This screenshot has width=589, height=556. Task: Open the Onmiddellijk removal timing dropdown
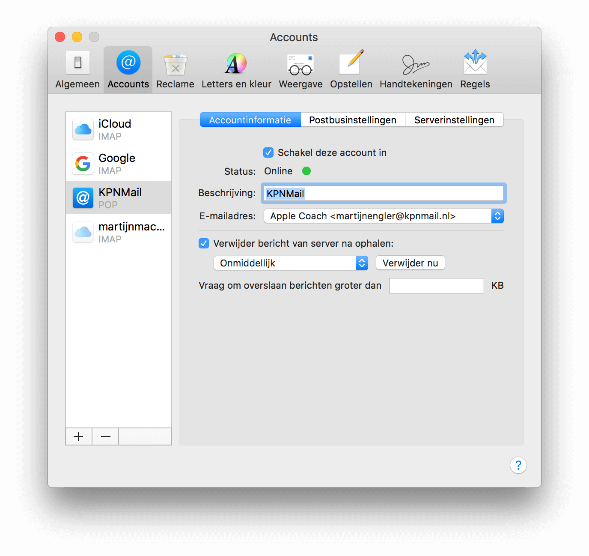291,263
